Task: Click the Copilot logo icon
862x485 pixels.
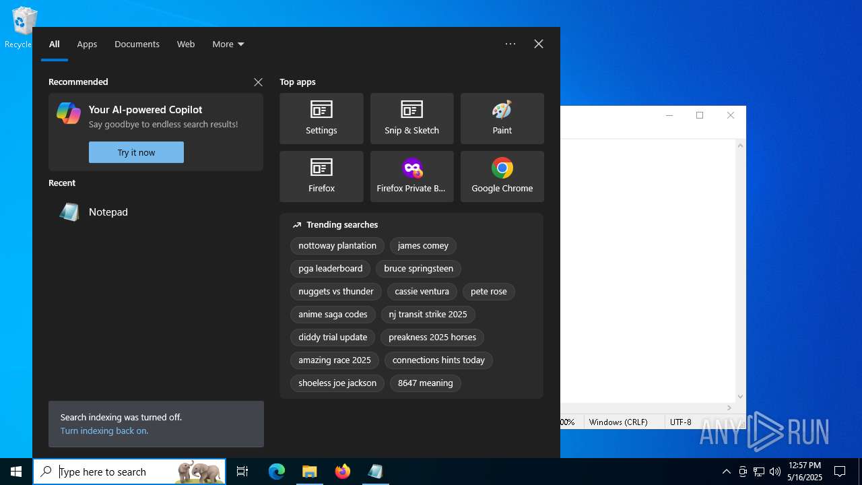Action: click(x=69, y=113)
